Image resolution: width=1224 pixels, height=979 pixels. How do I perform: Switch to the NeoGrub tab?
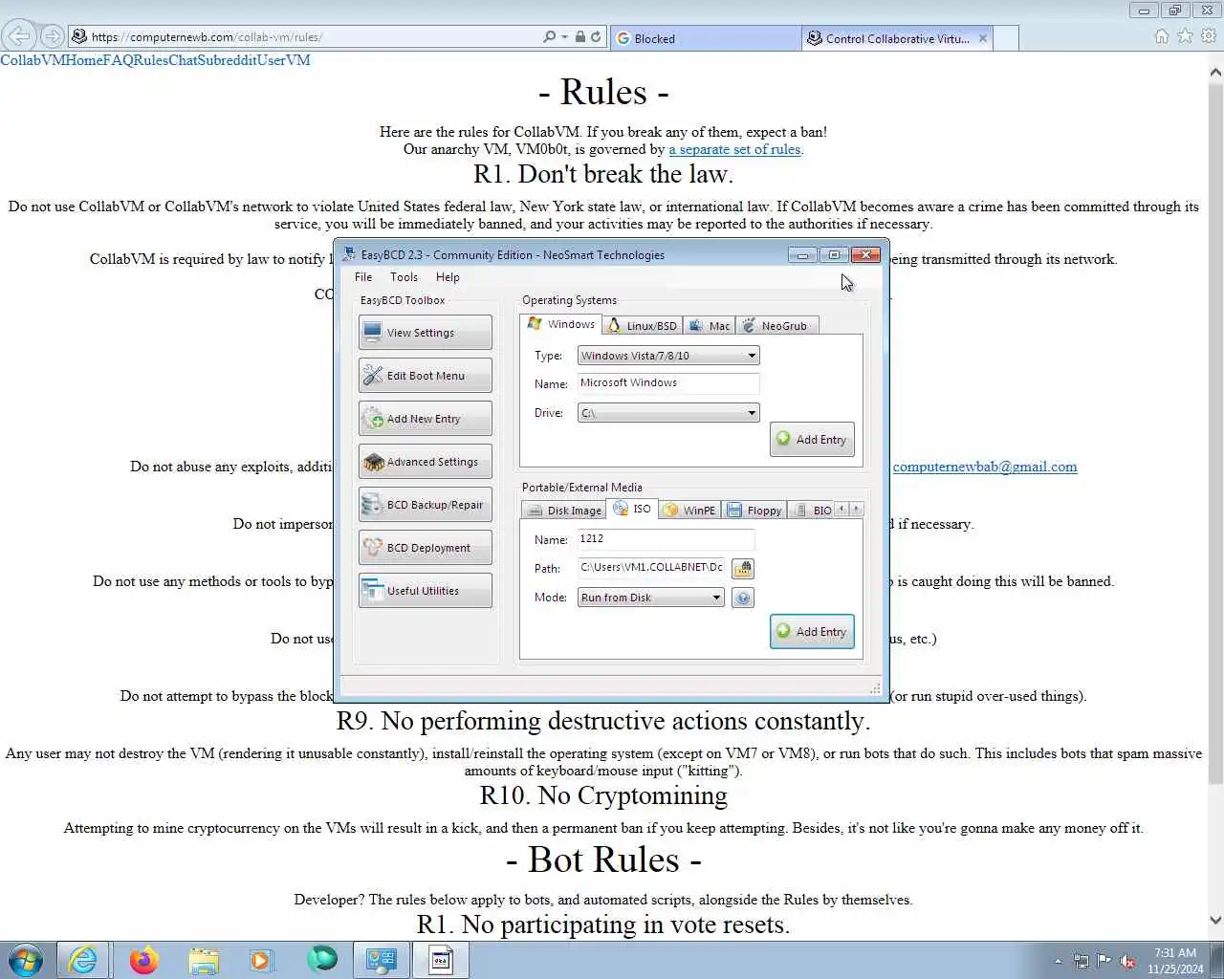click(x=776, y=326)
